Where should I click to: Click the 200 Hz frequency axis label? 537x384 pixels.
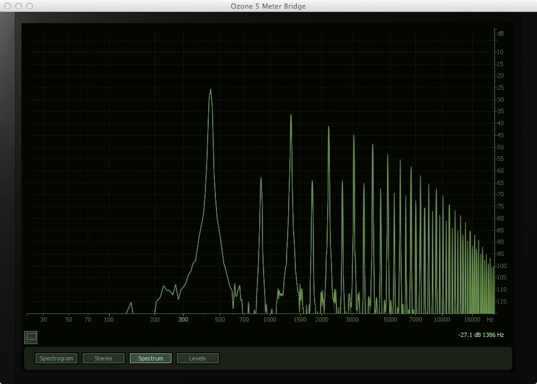[155, 319]
